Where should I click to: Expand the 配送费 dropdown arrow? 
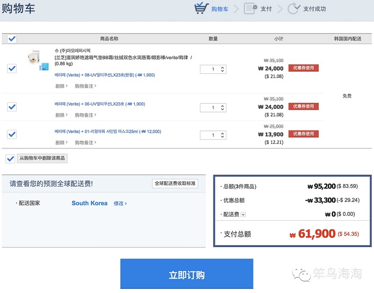tap(243, 214)
